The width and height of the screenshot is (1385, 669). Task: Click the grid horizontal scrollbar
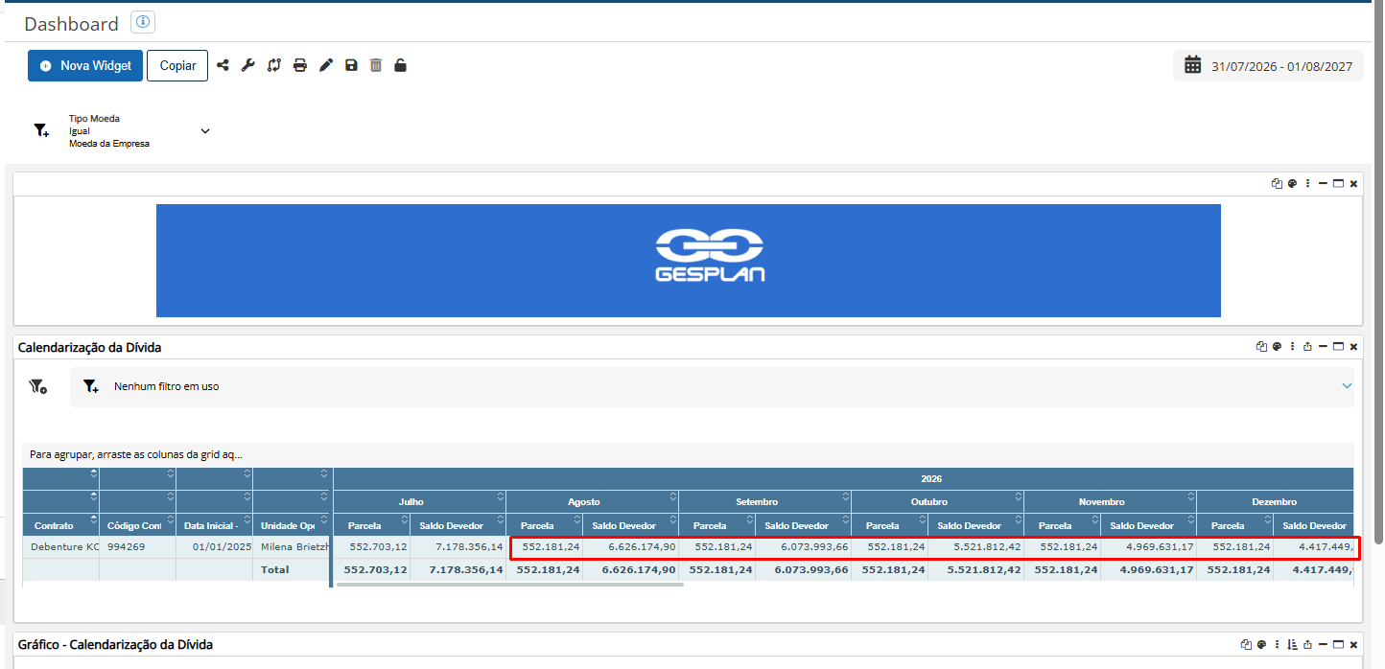(x=509, y=584)
